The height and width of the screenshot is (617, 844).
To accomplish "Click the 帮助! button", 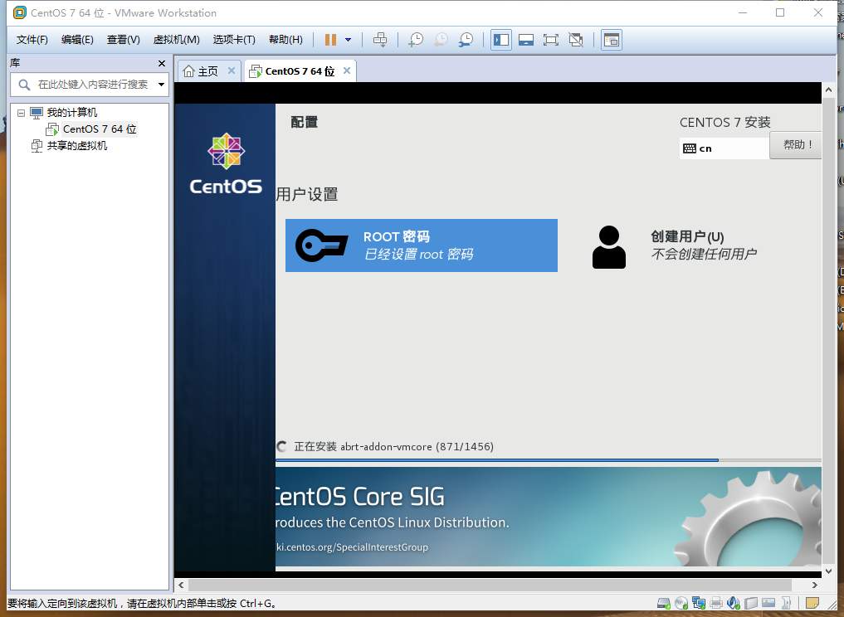I will (796, 144).
